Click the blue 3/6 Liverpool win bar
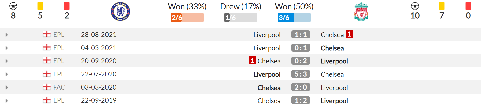 pos(294,18)
